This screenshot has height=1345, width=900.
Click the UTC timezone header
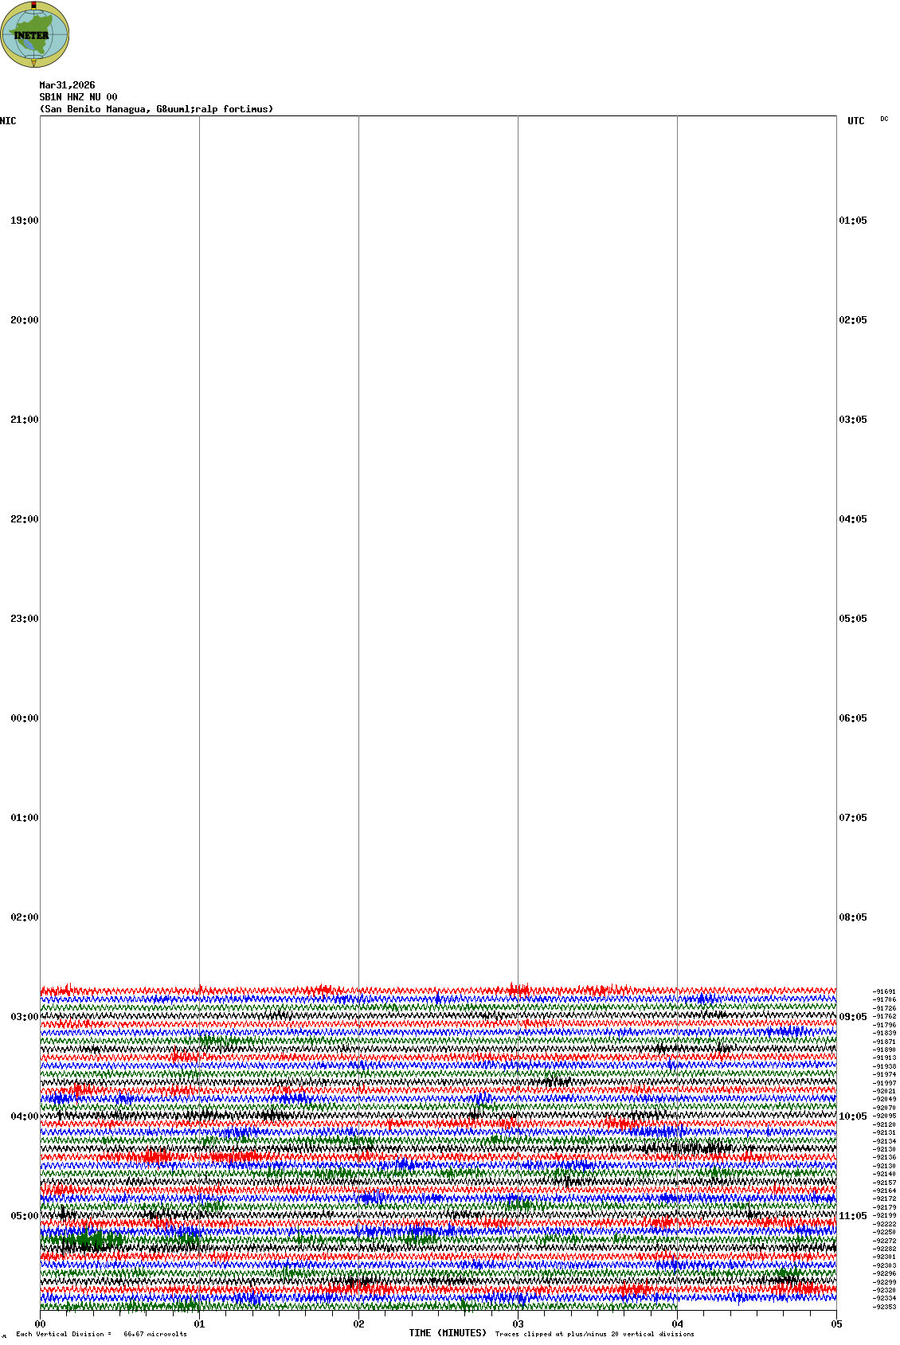855,121
